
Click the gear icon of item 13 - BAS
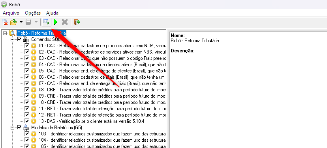click(x=33, y=121)
